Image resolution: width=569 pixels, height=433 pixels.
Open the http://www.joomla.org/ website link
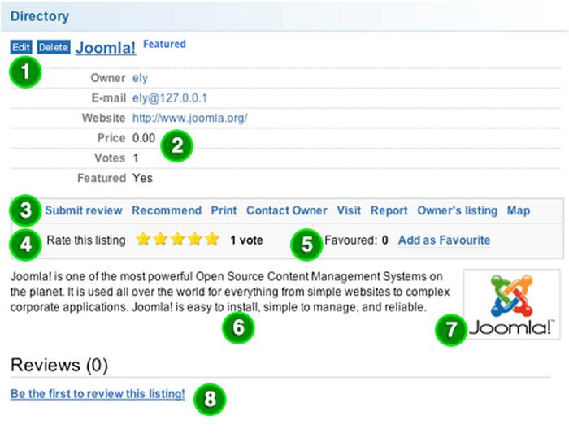[x=189, y=118]
